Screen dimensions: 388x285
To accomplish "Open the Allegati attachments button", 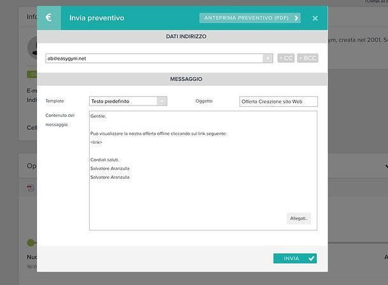I will (299, 218).
